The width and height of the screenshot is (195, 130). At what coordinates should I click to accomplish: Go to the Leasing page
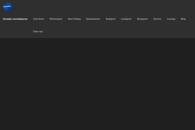tap(171, 19)
